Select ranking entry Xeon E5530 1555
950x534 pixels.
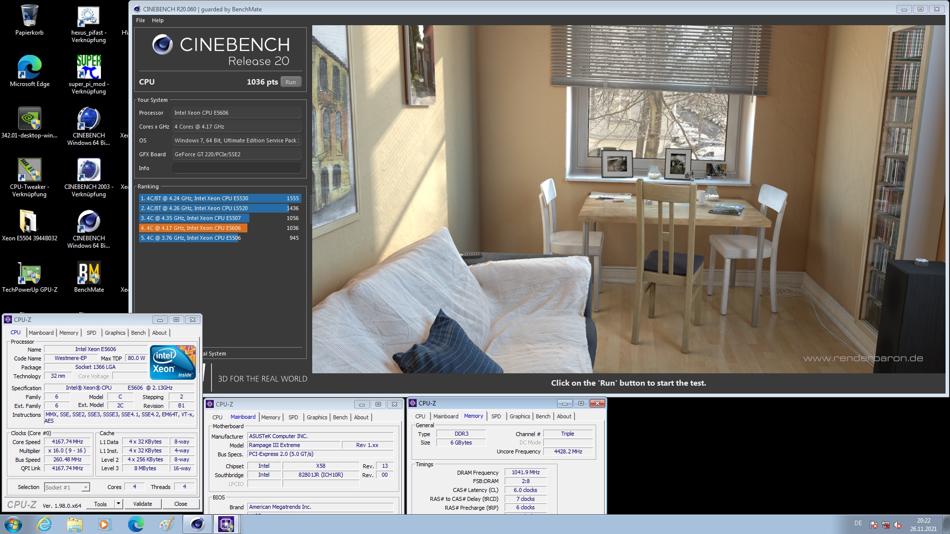click(220, 198)
